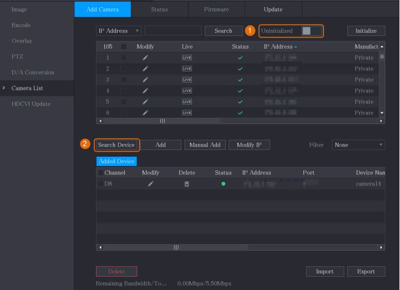Click device list scroll-down arrow

(x=382, y=113)
